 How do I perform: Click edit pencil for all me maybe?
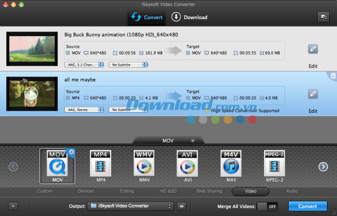click(313, 94)
